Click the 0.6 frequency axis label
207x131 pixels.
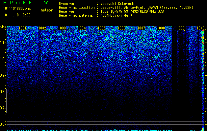pyautogui.click(x=3, y=124)
